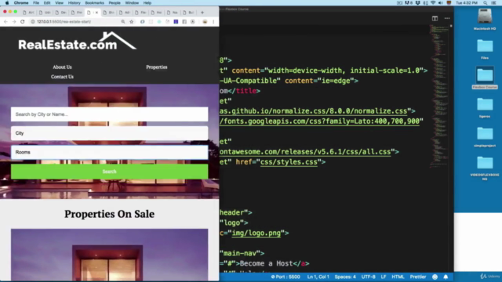Open the Bookmarks menu
This screenshot has width=502, height=282.
point(94,3)
